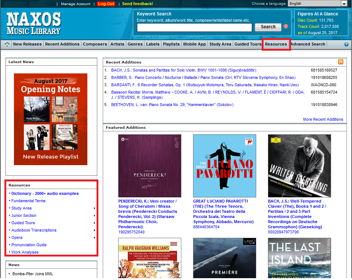Click the Search button
The width and height of the screenshot is (352, 280).
[268, 27]
